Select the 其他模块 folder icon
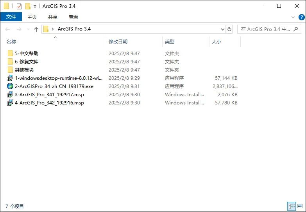This screenshot has width=306, height=212. [10, 70]
